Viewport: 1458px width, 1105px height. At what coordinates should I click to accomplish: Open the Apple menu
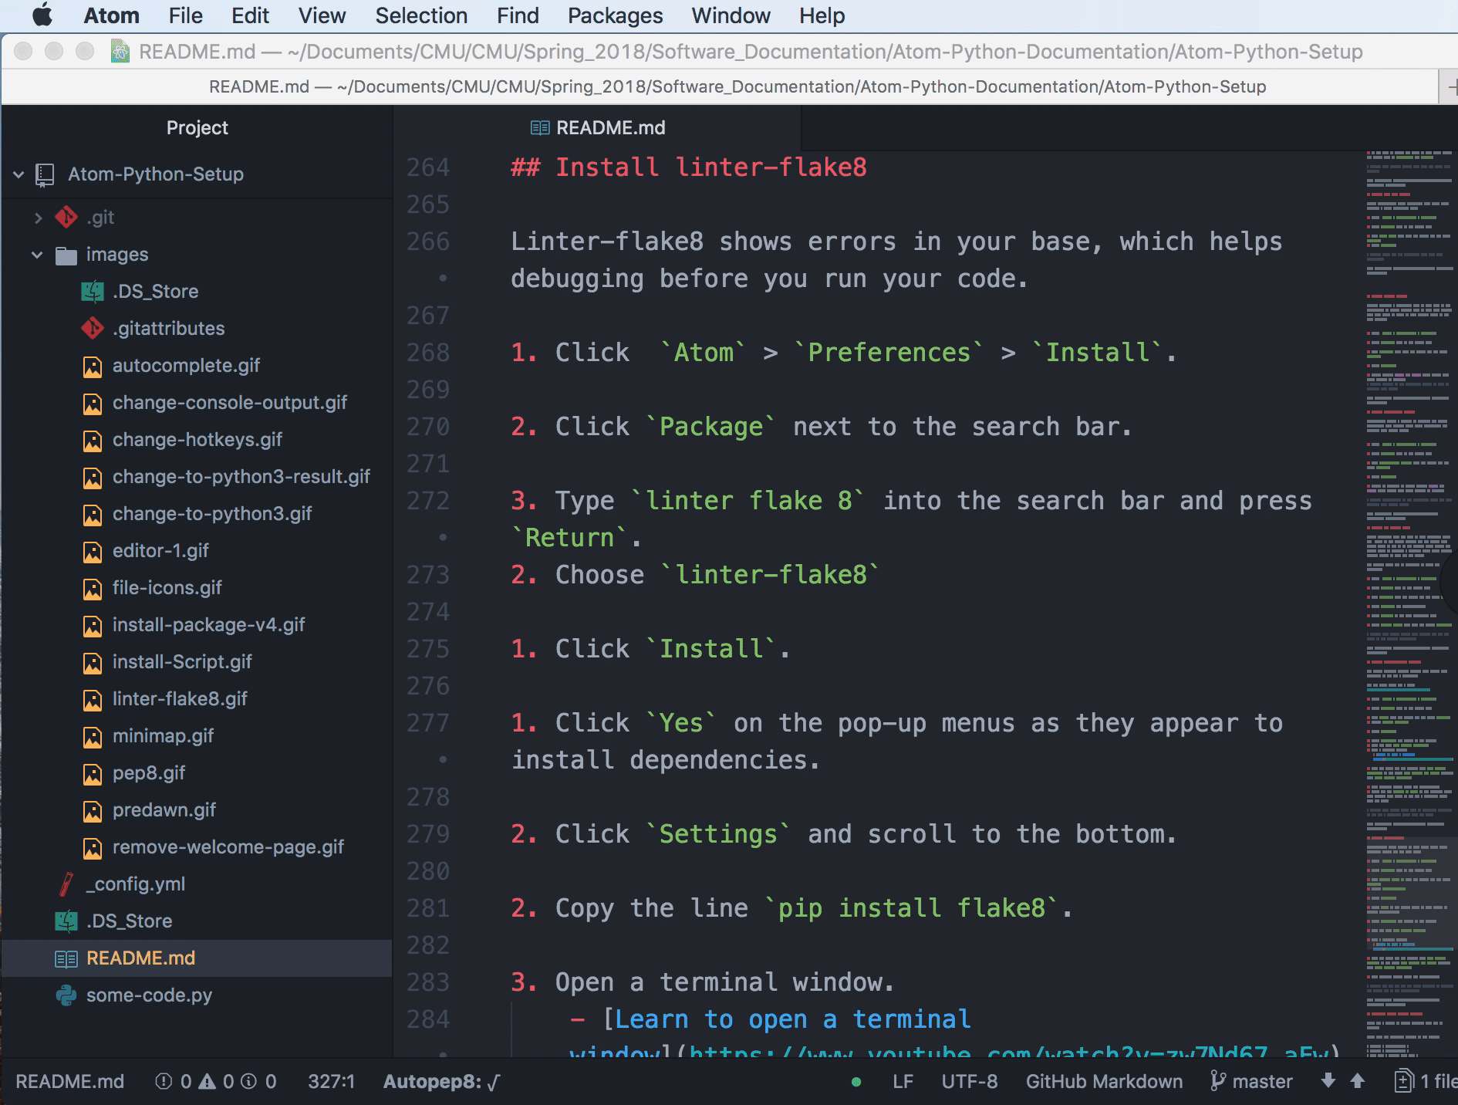[42, 15]
